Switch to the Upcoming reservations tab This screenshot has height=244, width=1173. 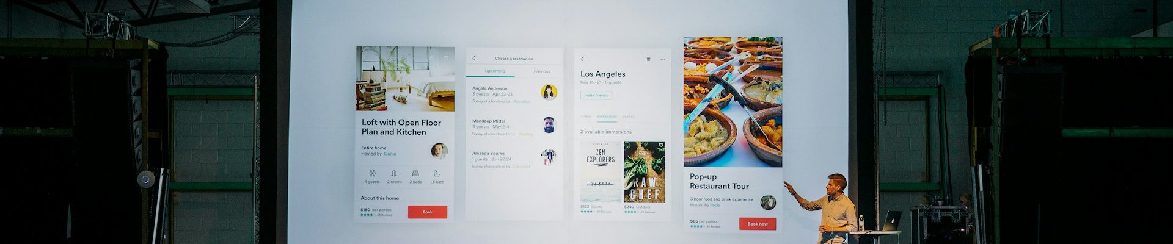point(495,71)
